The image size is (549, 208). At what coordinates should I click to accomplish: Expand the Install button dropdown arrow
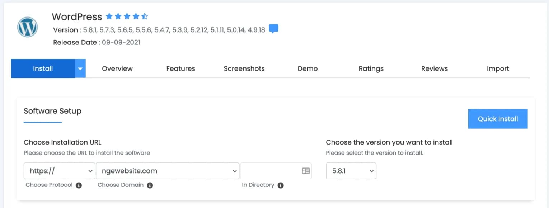[80, 68]
